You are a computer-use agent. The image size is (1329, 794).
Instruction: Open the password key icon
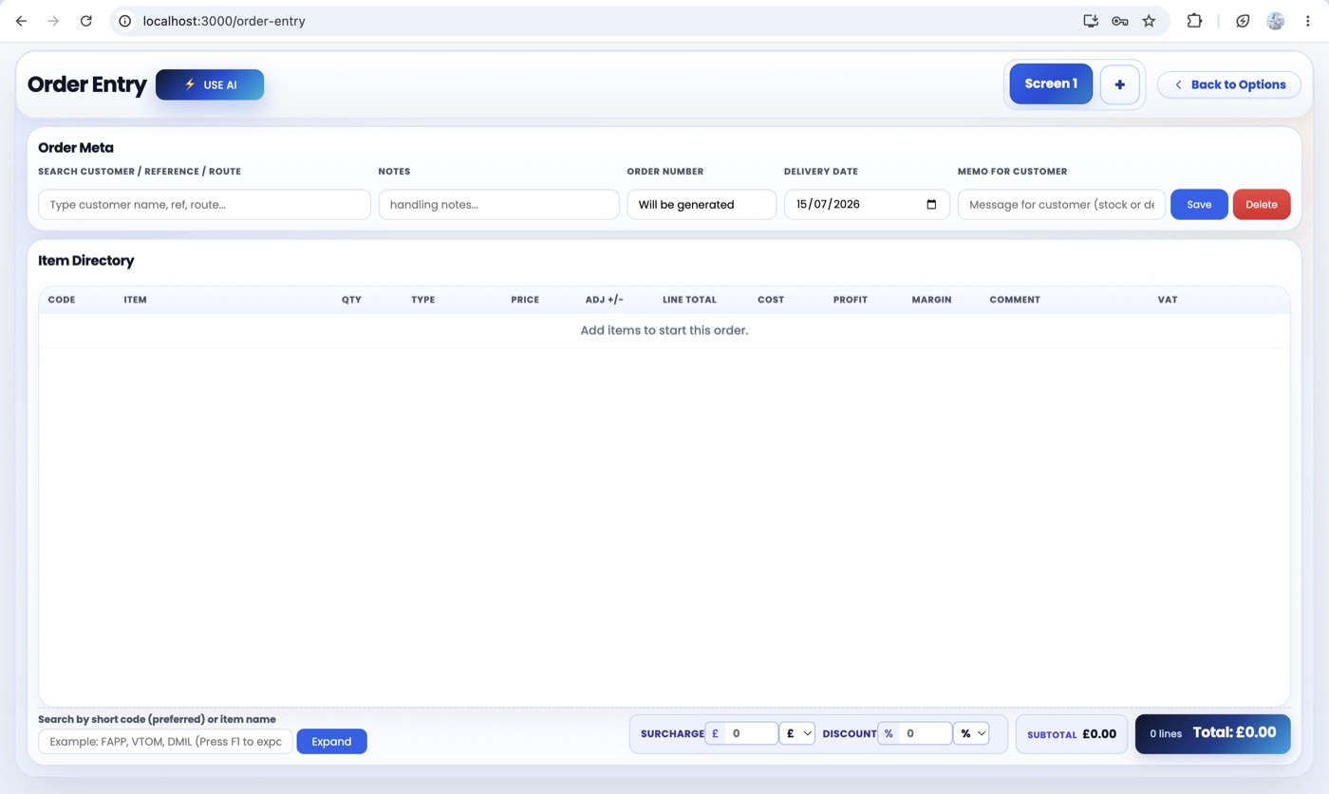click(x=1120, y=21)
